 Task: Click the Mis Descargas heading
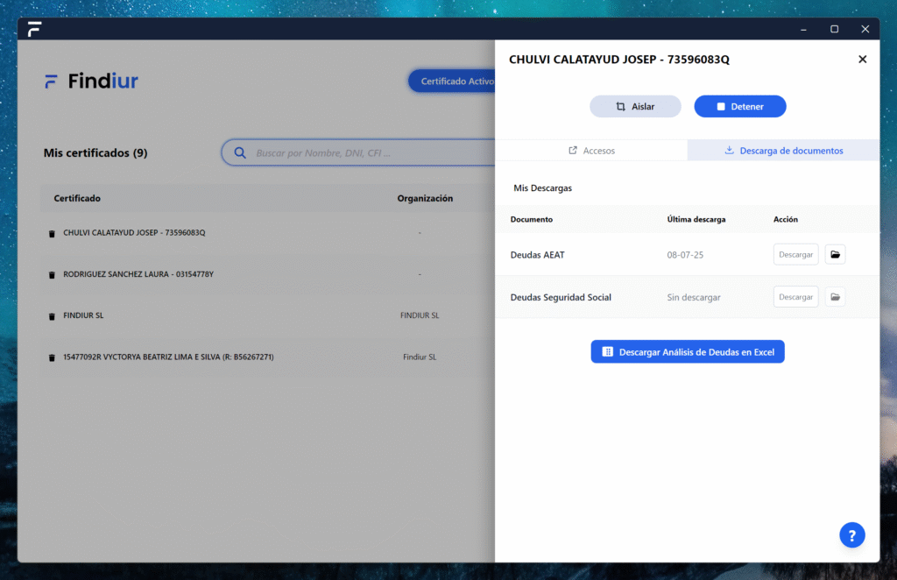pyautogui.click(x=542, y=188)
